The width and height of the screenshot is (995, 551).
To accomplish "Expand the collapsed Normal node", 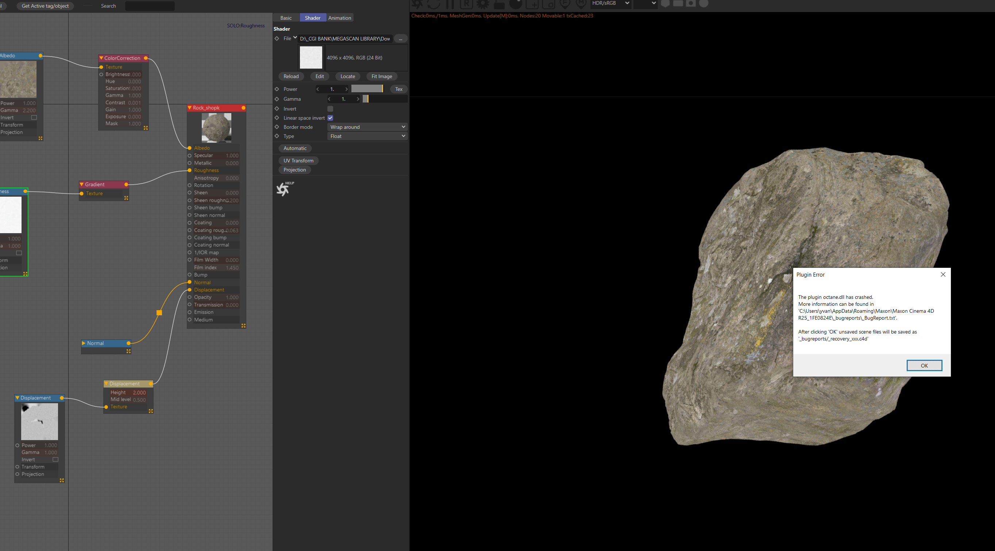I will tap(84, 343).
